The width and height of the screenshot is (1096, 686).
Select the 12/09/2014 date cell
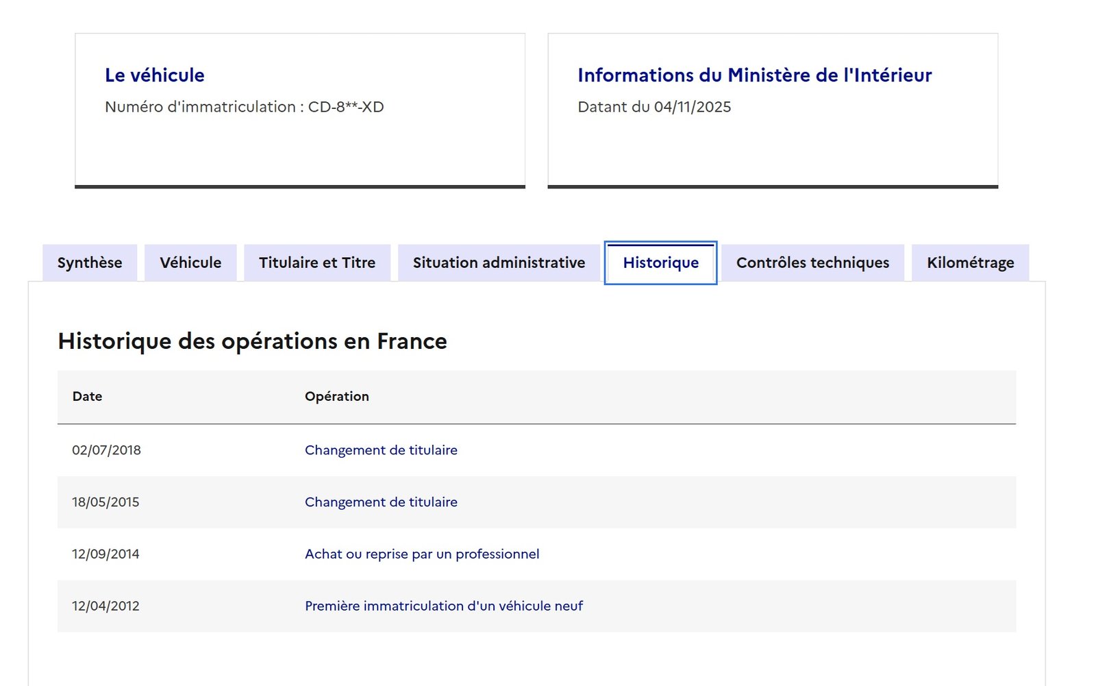click(105, 554)
